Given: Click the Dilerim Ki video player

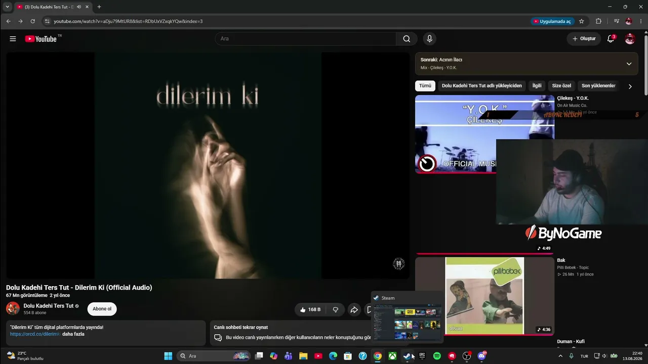Looking at the screenshot, I should 208,165.
